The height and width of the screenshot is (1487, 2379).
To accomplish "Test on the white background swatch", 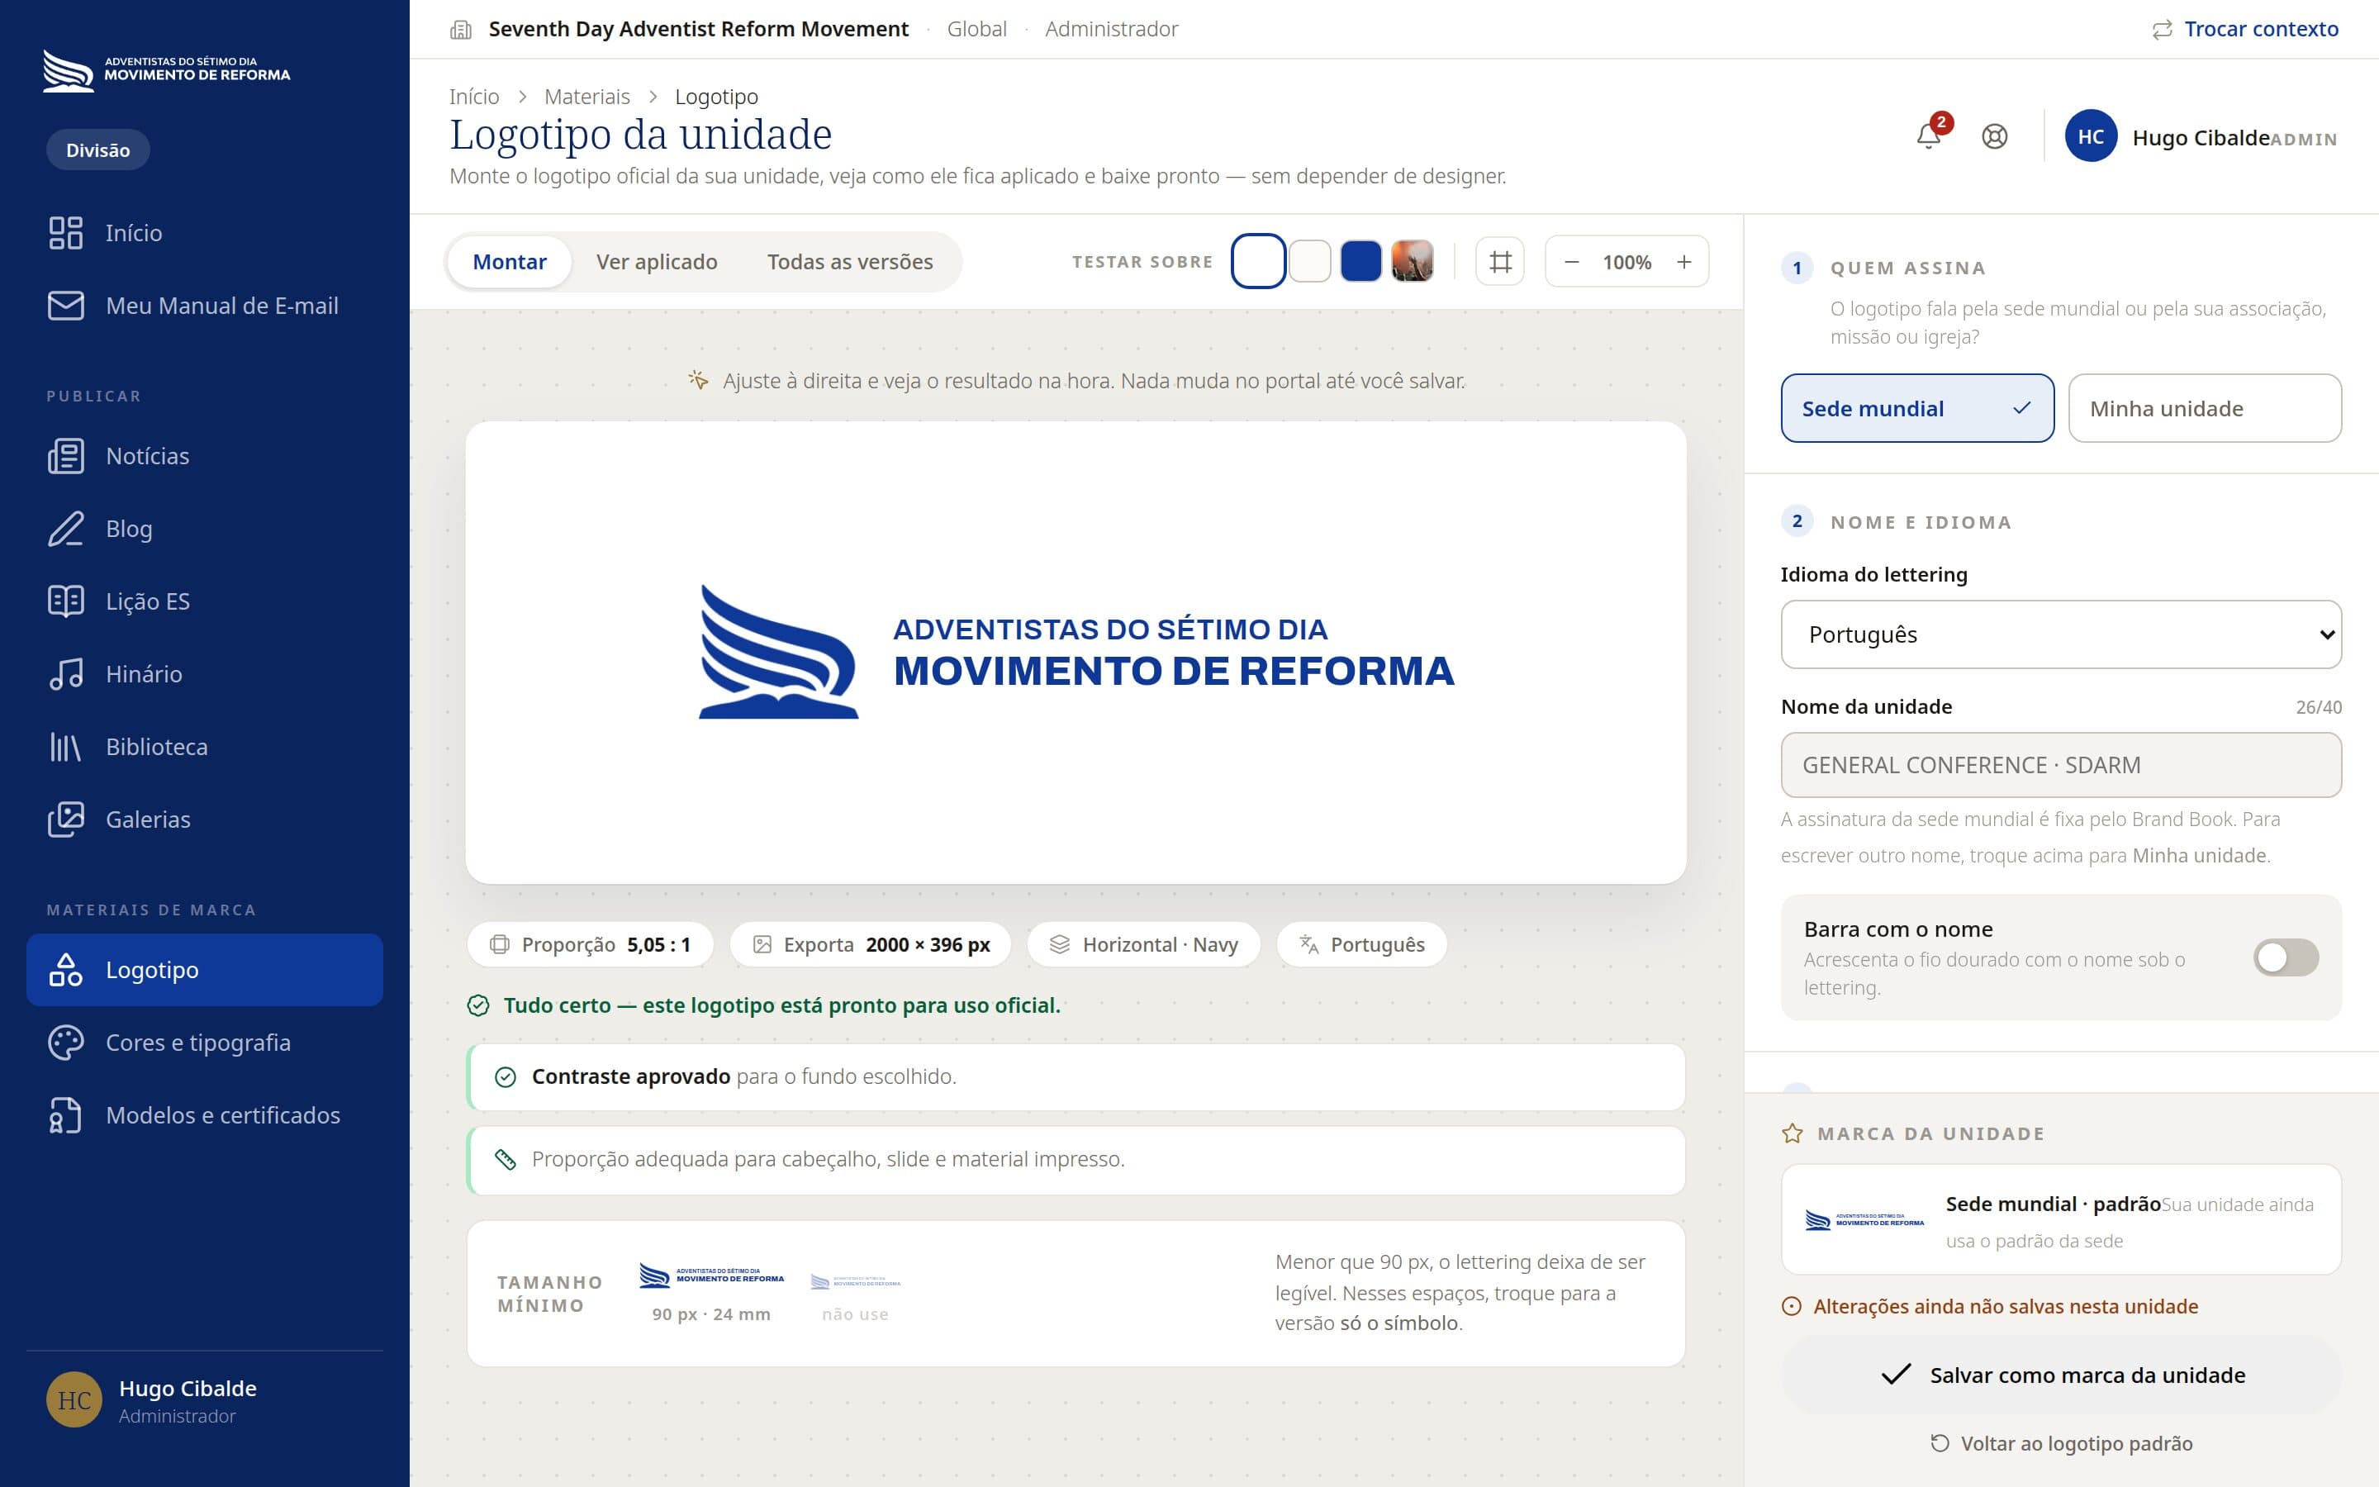I will [1258, 262].
